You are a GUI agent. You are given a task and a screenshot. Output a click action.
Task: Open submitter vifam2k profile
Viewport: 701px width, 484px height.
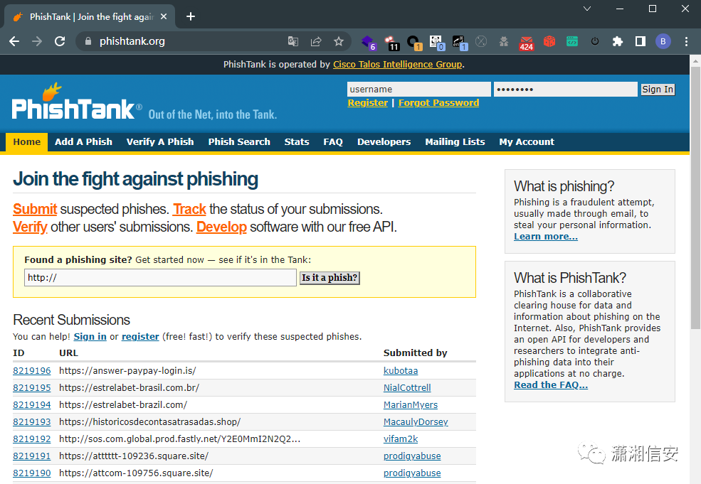coord(401,439)
